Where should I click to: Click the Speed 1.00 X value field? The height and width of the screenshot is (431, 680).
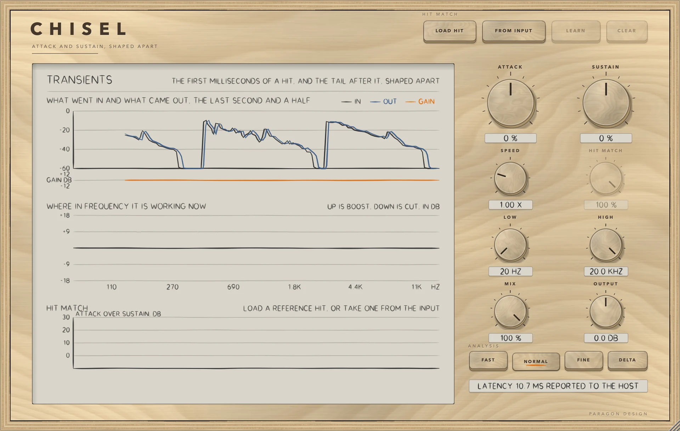(510, 205)
